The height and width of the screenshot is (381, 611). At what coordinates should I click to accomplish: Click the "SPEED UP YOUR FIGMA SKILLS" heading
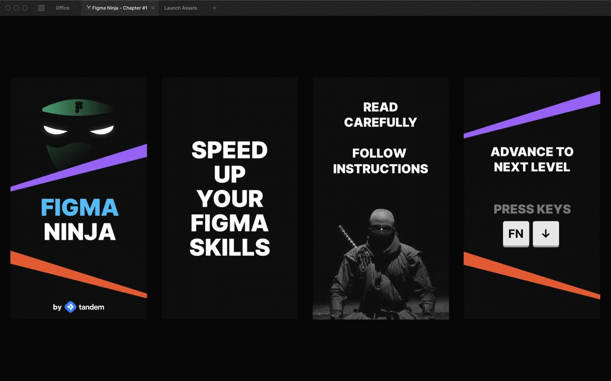pyautogui.click(x=230, y=199)
